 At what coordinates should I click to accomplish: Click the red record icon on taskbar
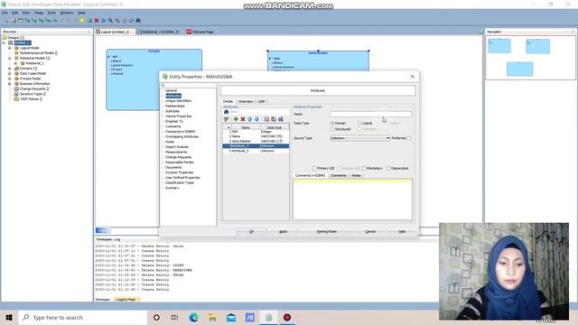point(287,317)
